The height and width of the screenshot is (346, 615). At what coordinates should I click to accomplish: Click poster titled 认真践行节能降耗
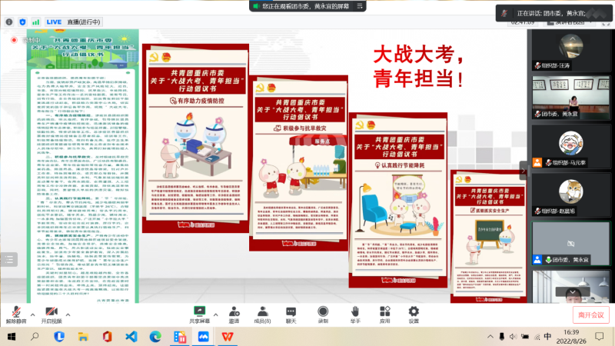pos(398,200)
